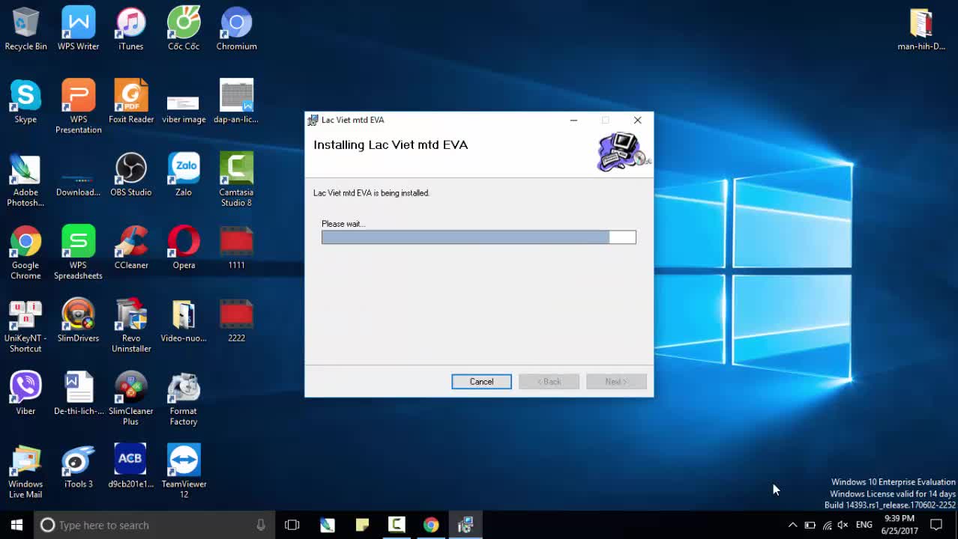Viewport: 958px width, 539px height.
Task: Click the installer computer graphic
Action: click(x=623, y=151)
